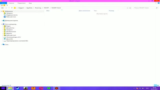Viewport: 160px width, 90px height.
Task: Collapse the Избранное tree section
Action: click(x=1, y=11)
